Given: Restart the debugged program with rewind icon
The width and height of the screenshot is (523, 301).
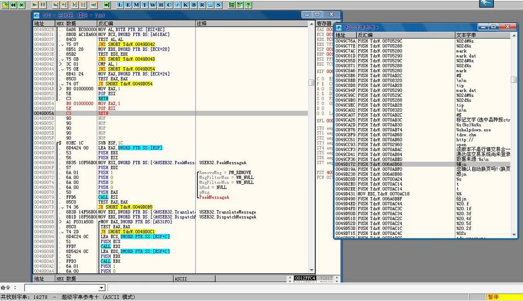Looking at the screenshot, I should pos(13,5).
